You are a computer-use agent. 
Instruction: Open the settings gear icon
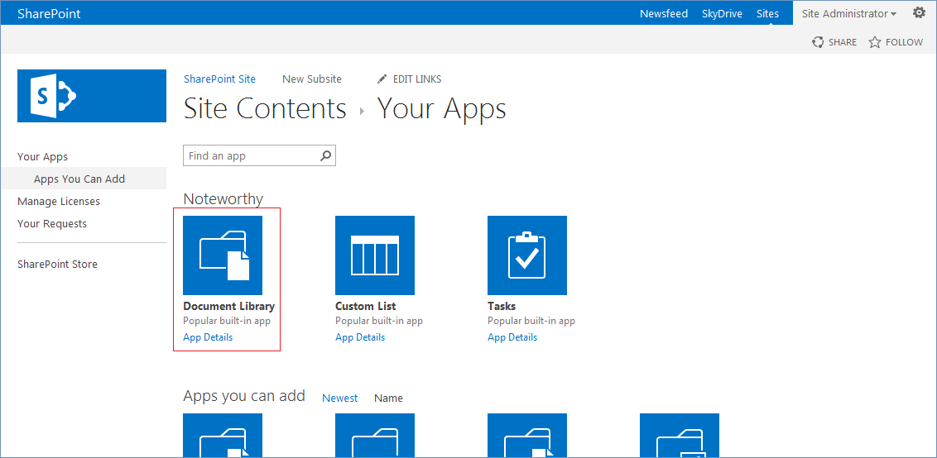coord(919,12)
